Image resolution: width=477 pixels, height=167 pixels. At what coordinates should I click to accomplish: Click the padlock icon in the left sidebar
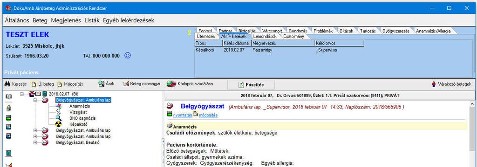pyautogui.click(x=9, y=108)
